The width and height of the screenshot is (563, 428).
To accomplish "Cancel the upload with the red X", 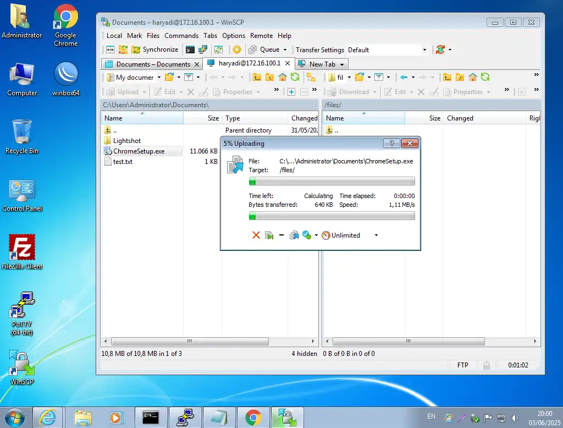I will (x=256, y=235).
